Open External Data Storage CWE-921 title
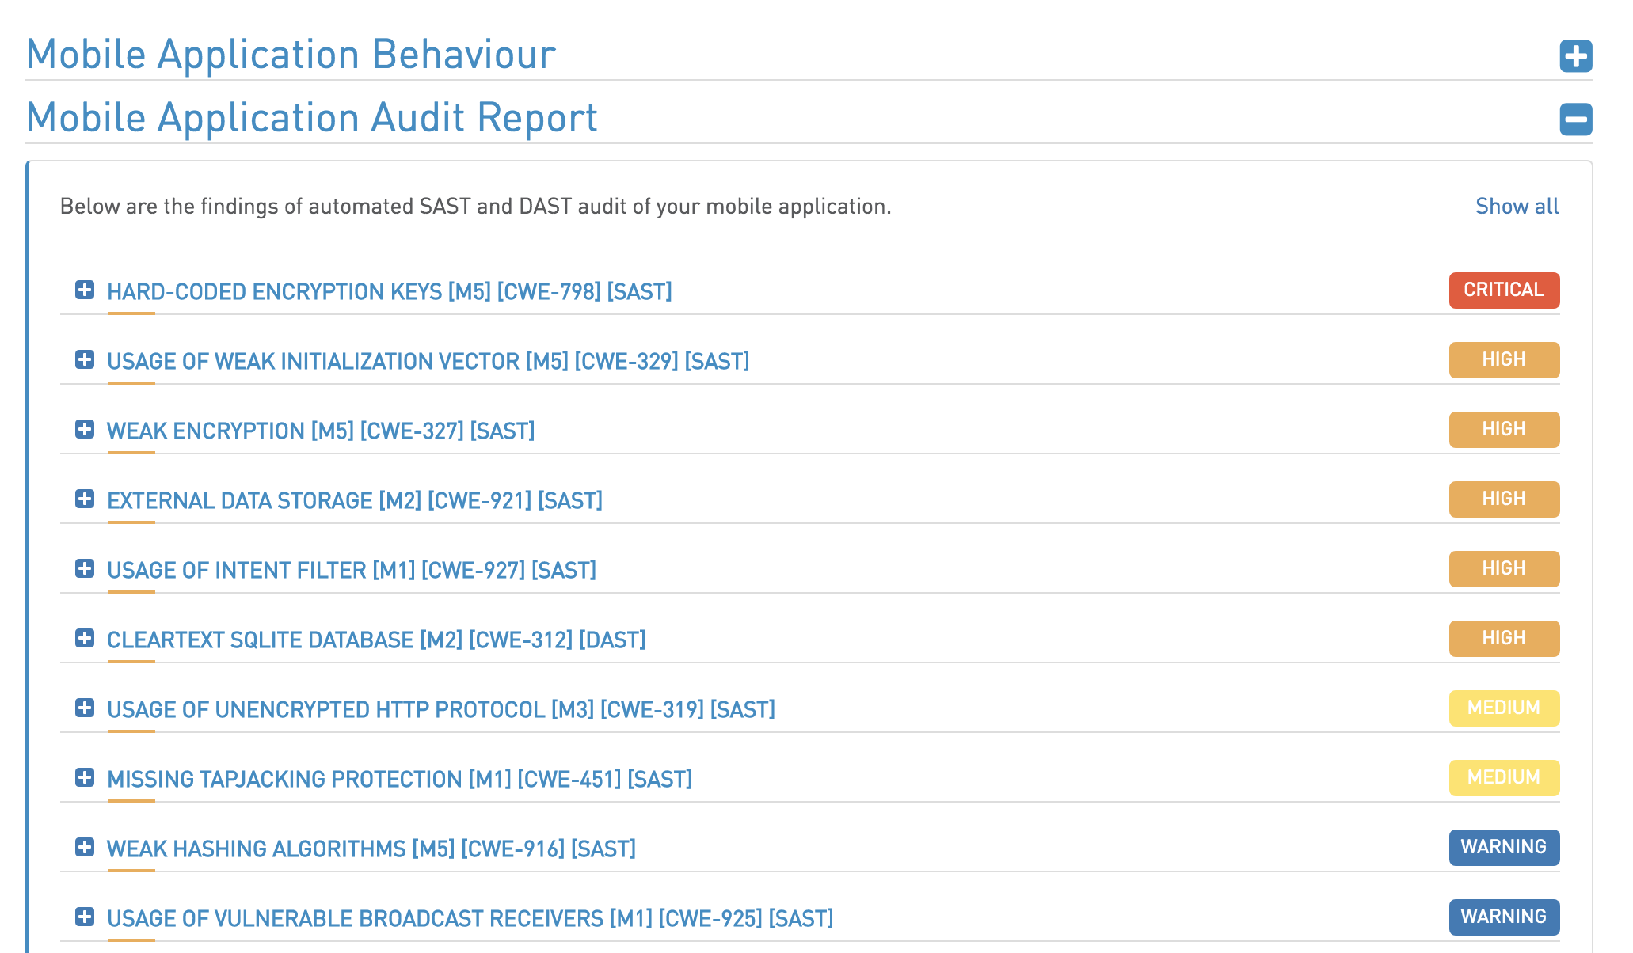The width and height of the screenshot is (1633, 953). coord(355,500)
